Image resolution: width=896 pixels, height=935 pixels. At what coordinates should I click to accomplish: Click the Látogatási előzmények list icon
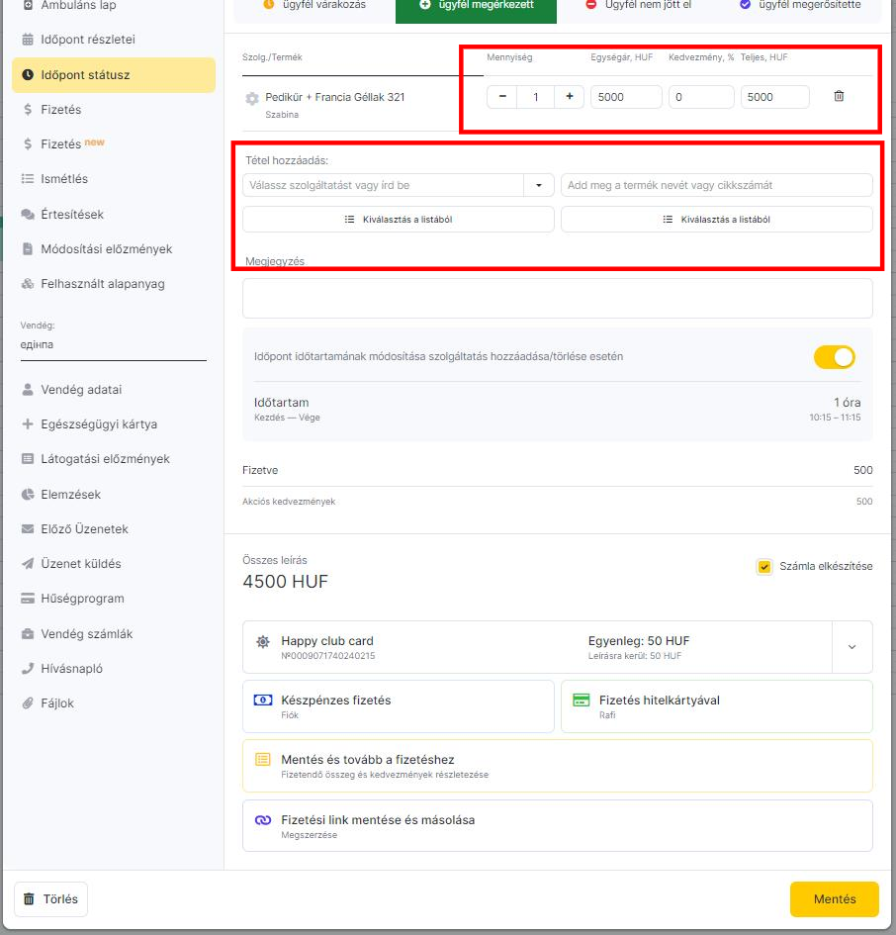pos(28,459)
